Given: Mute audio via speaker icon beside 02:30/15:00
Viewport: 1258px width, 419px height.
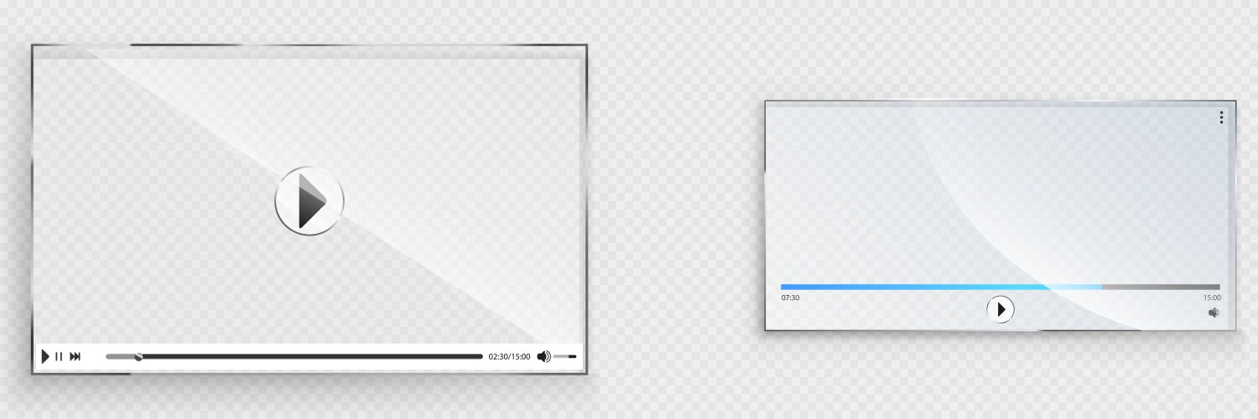Looking at the screenshot, I should click(543, 356).
